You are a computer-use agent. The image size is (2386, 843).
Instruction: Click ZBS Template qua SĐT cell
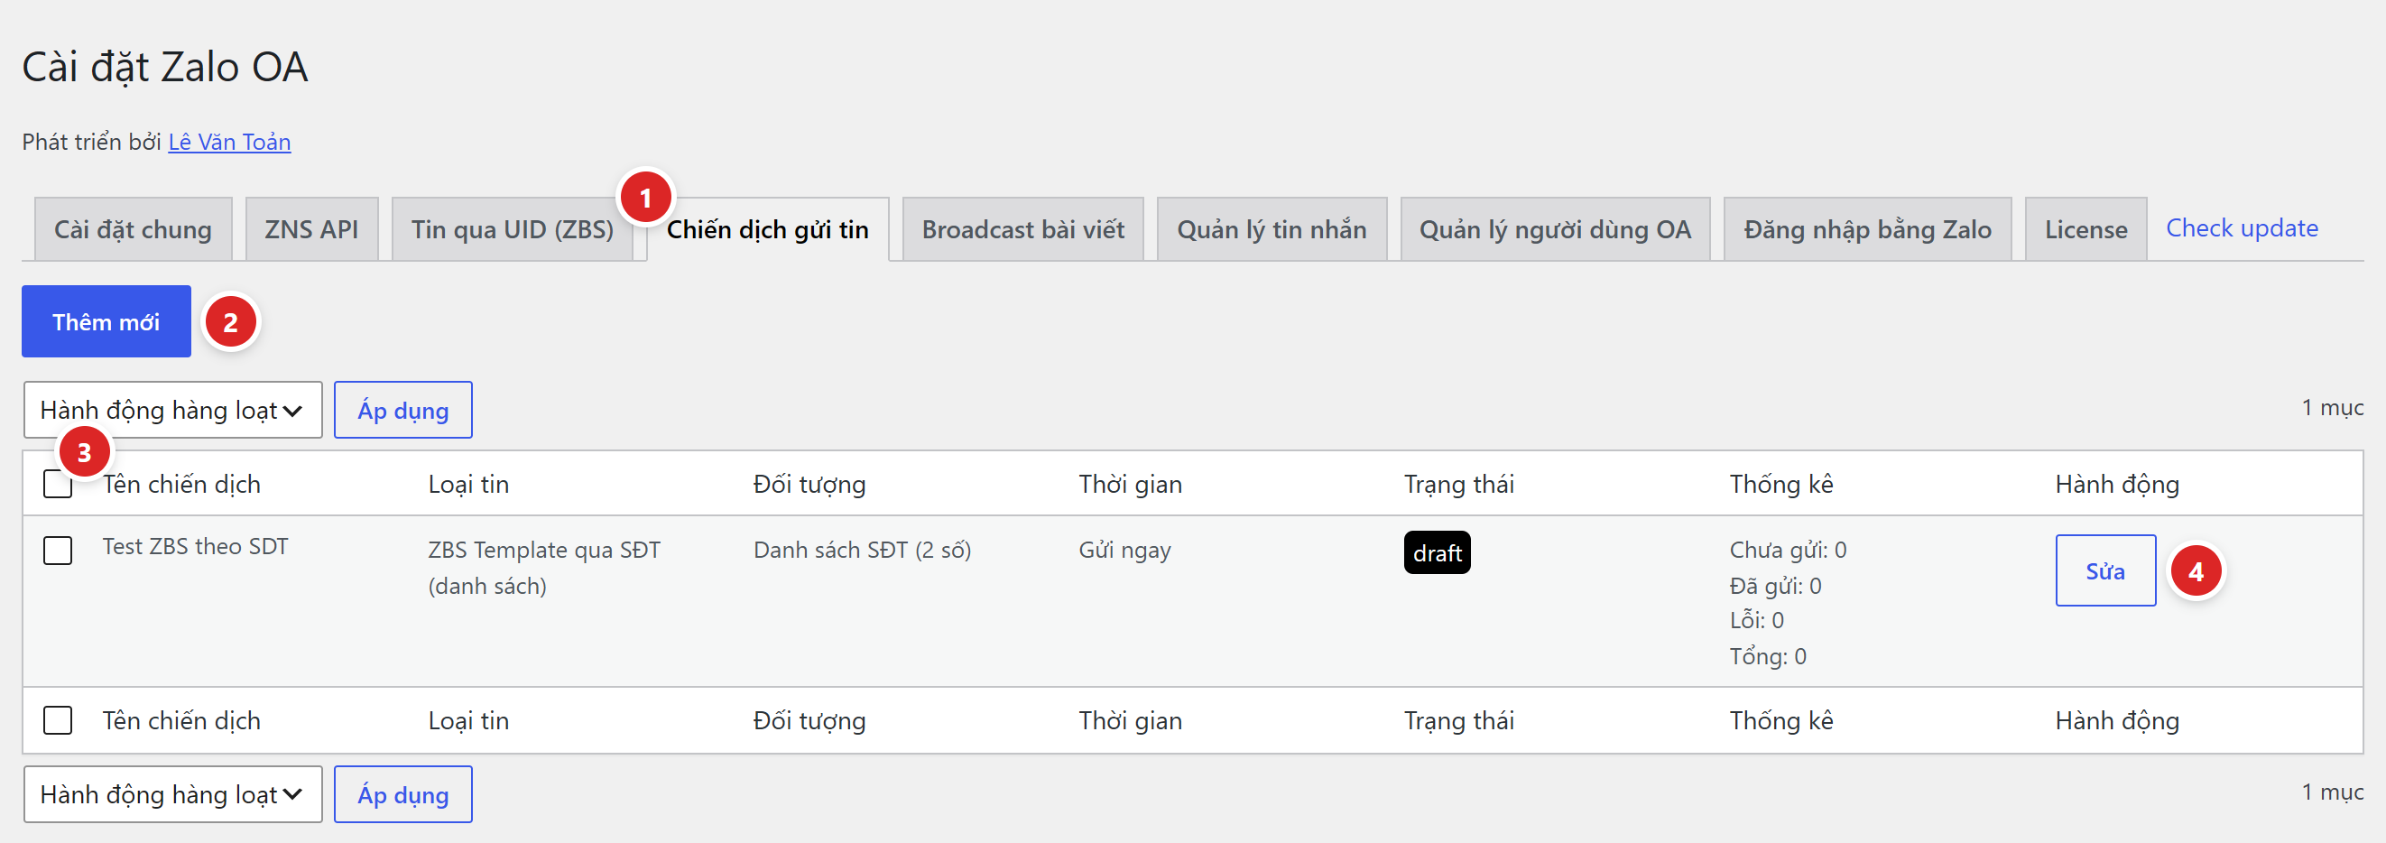coord(543,567)
